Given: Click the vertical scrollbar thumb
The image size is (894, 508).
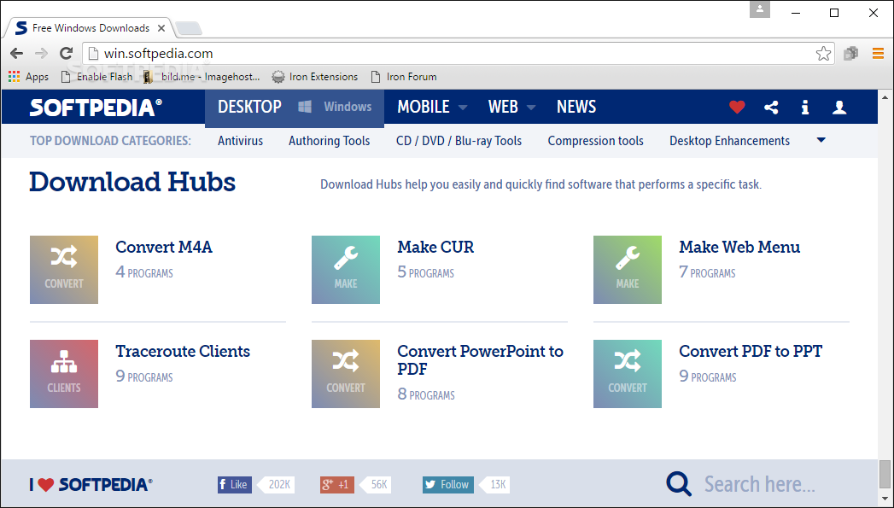Looking at the screenshot, I should pos(885,475).
